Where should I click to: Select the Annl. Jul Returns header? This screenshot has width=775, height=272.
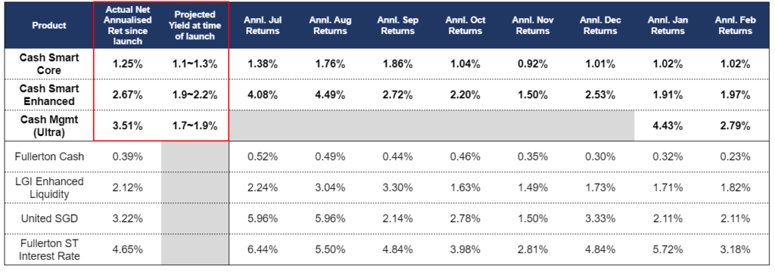click(x=263, y=25)
